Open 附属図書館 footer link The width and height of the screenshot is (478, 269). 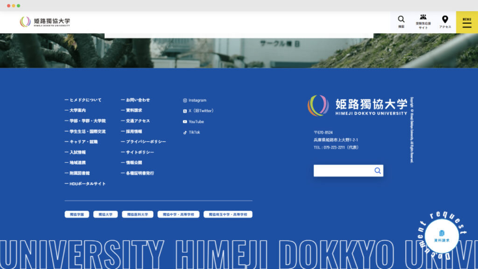coord(77,173)
